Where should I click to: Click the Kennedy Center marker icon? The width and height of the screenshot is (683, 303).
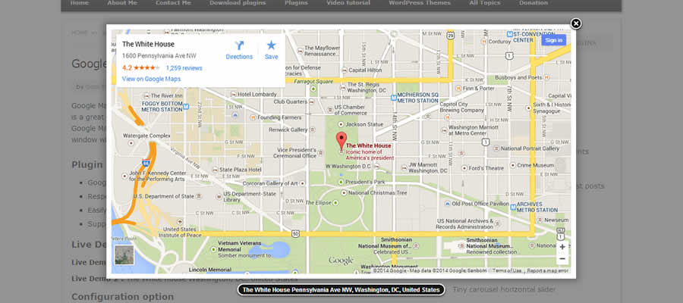[x=124, y=176]
